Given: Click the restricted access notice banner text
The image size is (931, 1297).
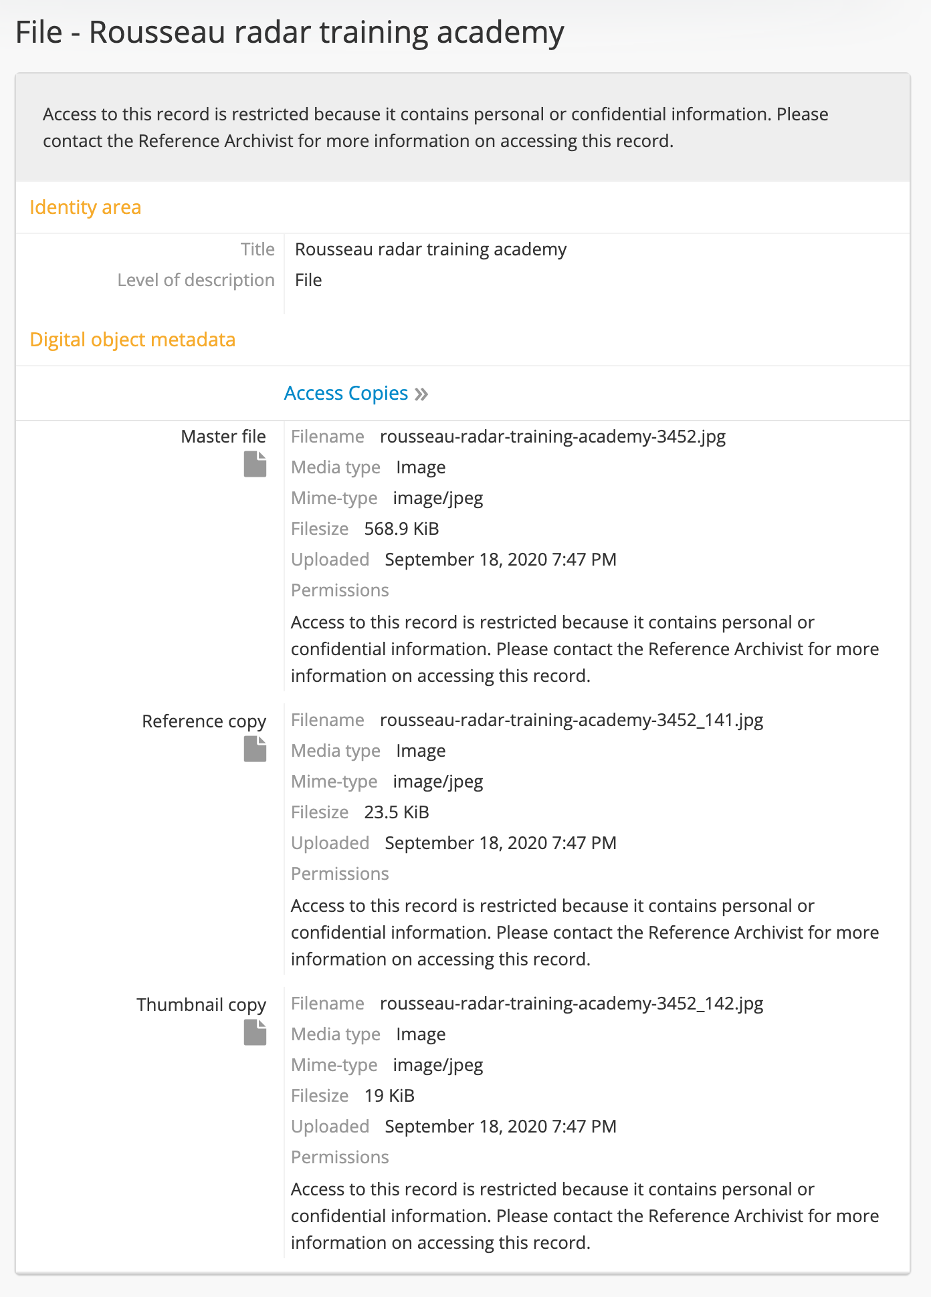Looking at the screenshot, I should click(435, 128).
